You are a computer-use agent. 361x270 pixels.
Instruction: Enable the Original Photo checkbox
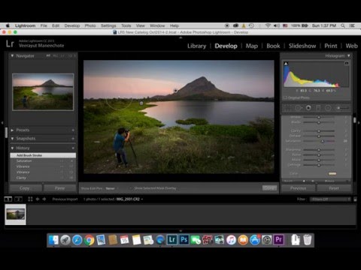[285, 97]
